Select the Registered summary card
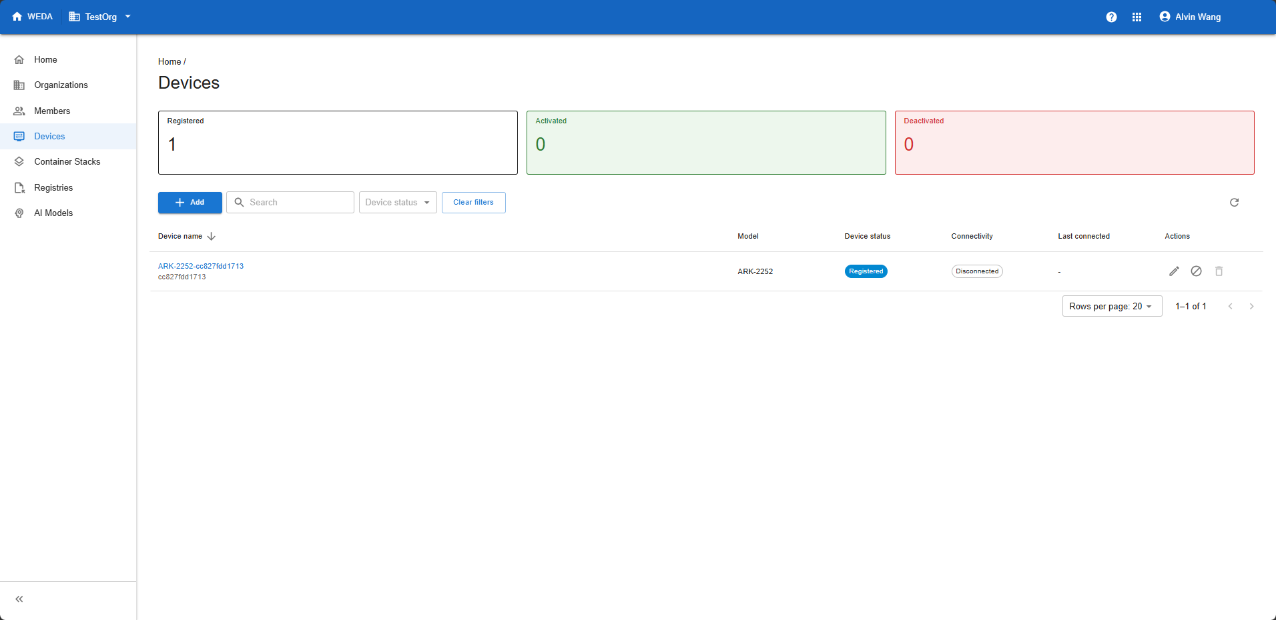1276x620 pixels. tap(338, 143)
